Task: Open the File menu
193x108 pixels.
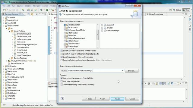Action: (x=3, y=6)
